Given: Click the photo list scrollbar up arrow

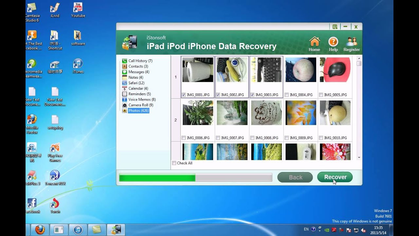Looking at the screenshot, I should (x=359, y=58).
